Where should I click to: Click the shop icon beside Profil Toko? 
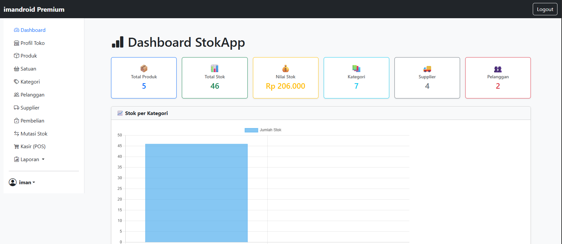click(x=17, y=43)
